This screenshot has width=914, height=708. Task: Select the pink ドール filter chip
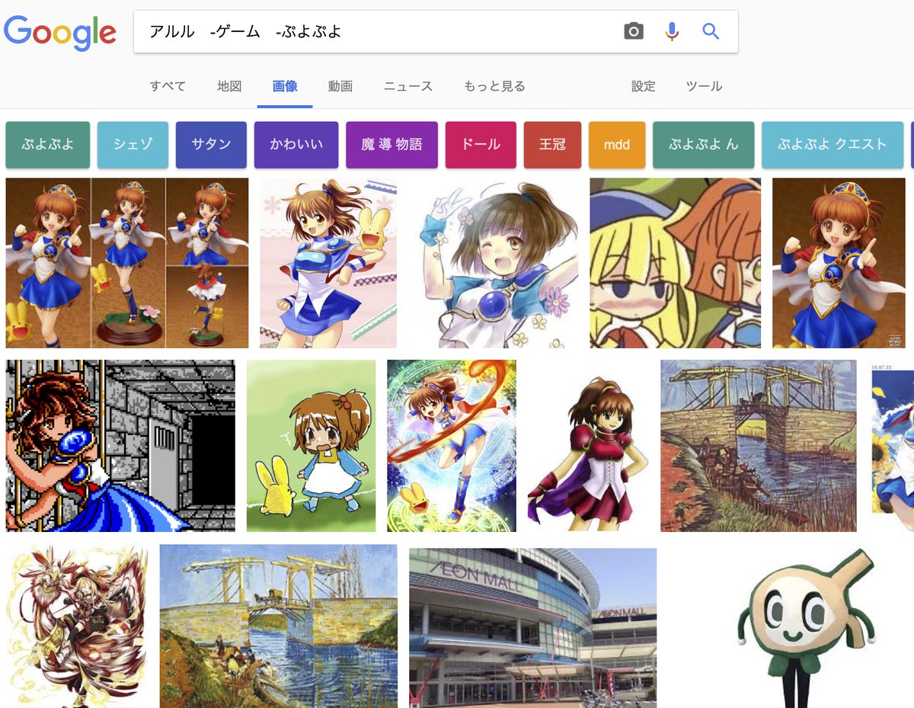pos(481,145)
